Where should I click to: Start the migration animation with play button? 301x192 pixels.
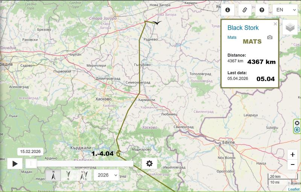click(15, 164)
